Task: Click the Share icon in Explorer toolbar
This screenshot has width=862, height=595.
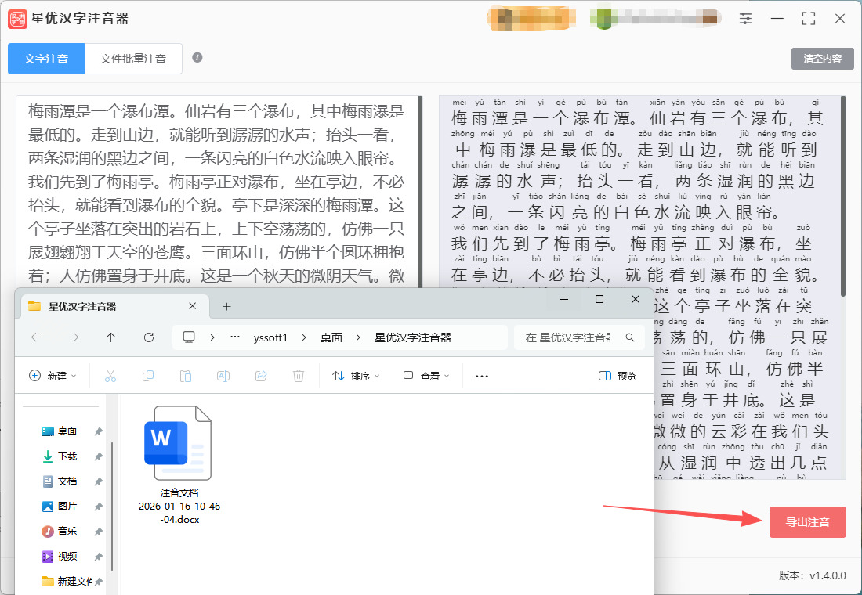Action: coord(261,376)
